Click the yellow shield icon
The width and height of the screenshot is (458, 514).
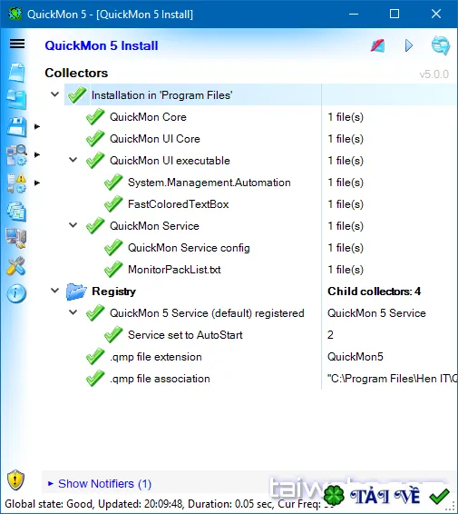[15, 479]
